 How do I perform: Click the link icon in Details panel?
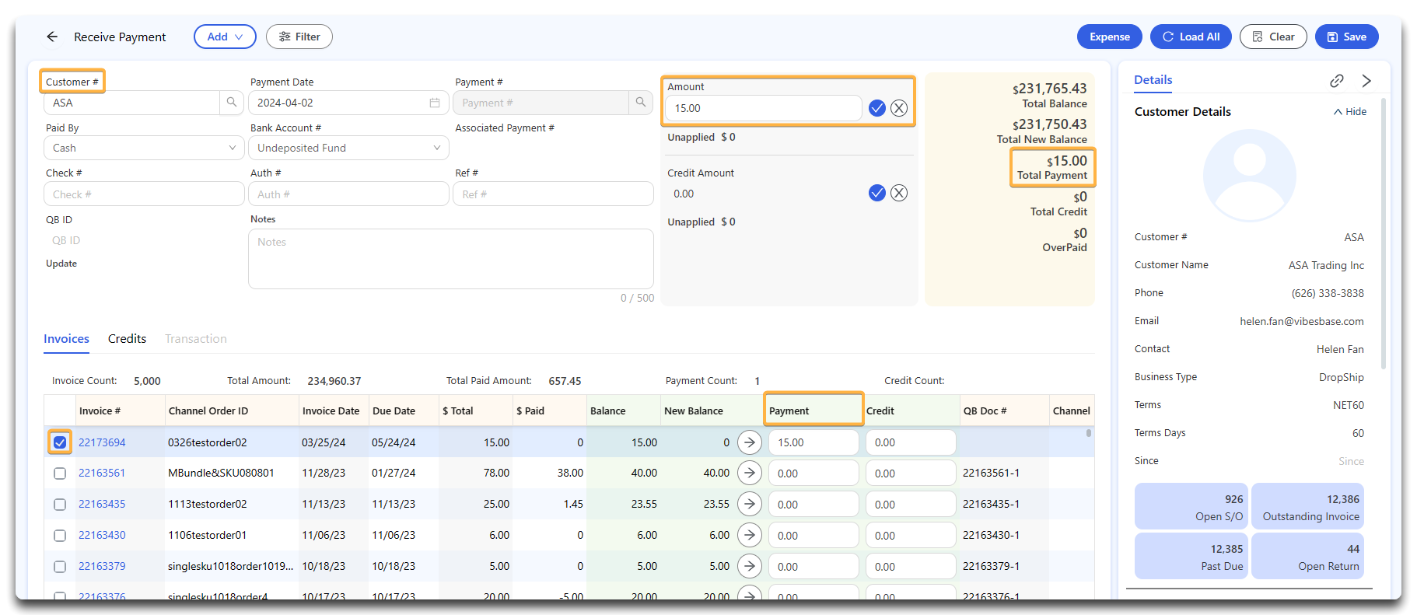click(1337, 81)
